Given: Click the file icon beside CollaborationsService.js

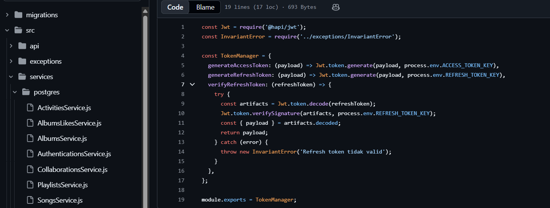Looking at the screenshot, I should [x=30, y=169].
